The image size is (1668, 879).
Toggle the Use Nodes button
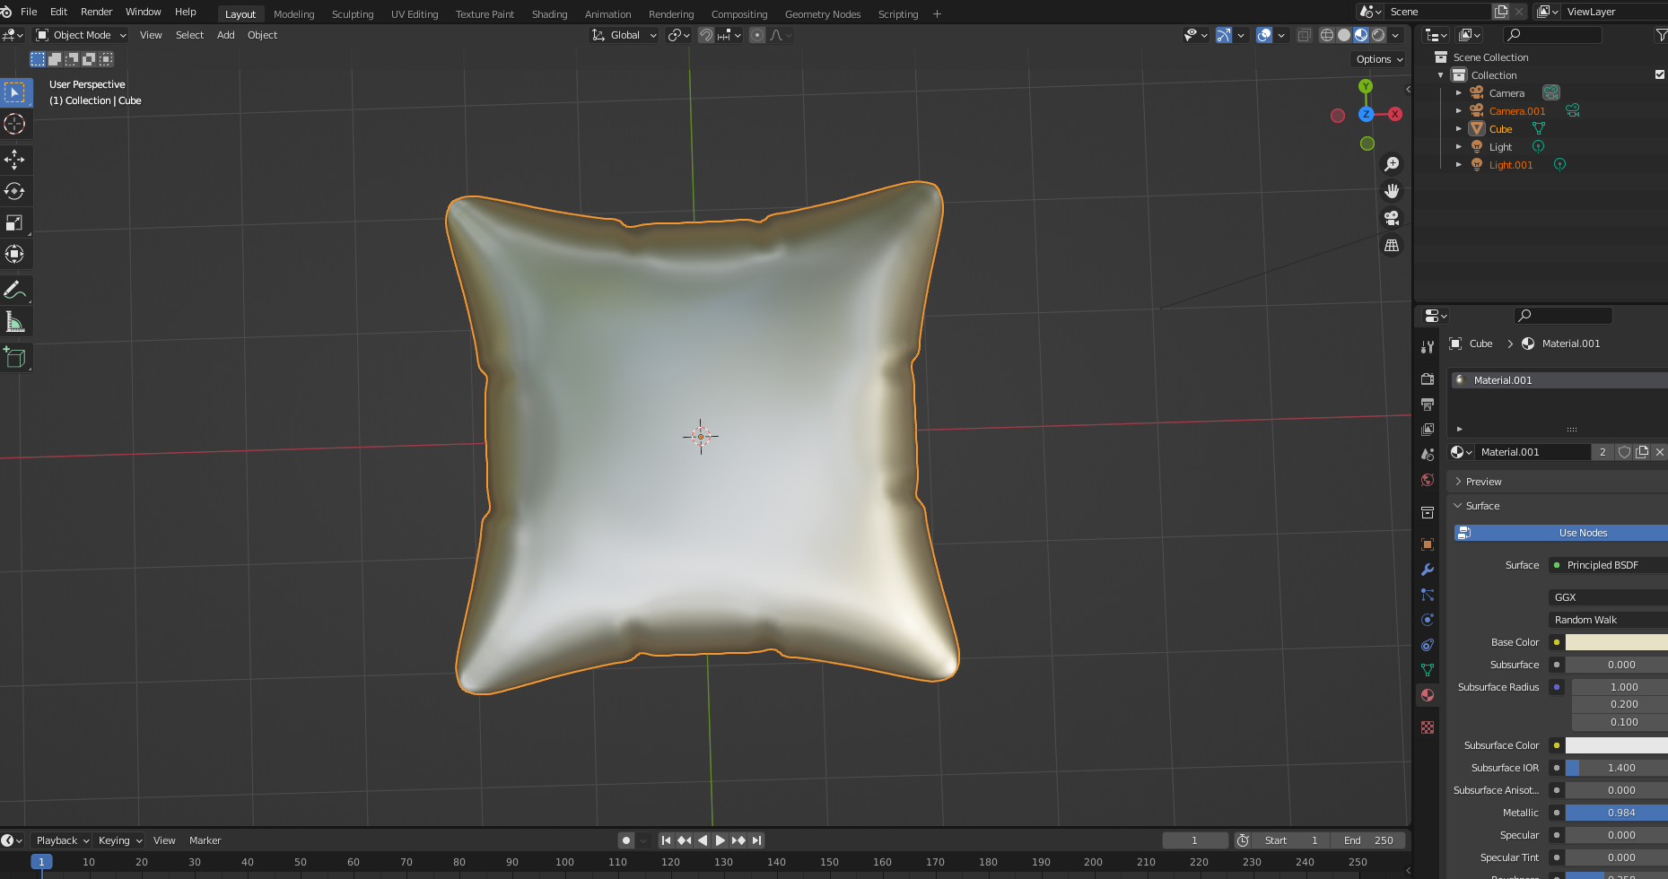(x=1582, y=533)
